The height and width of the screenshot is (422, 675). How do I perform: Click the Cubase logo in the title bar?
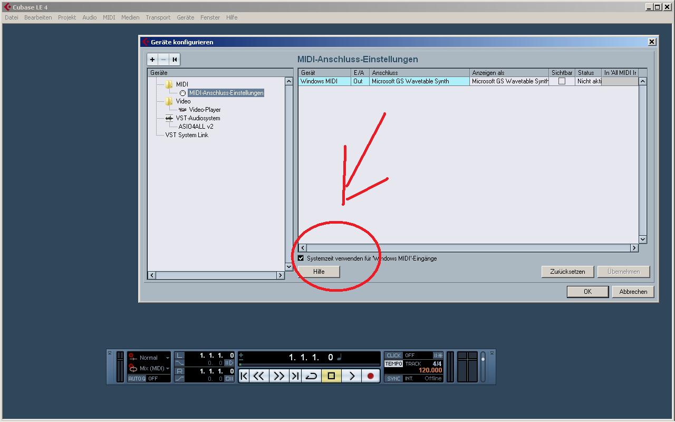click(7, 7)
